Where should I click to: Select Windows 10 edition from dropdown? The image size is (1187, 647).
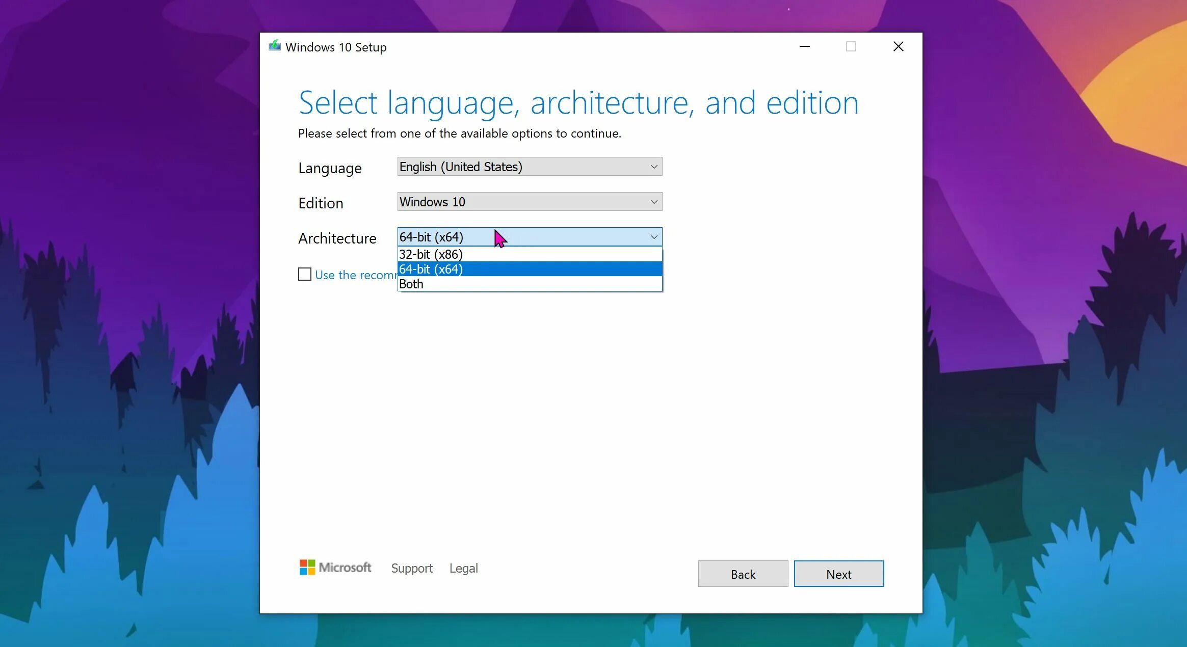[x=530, y=202]
